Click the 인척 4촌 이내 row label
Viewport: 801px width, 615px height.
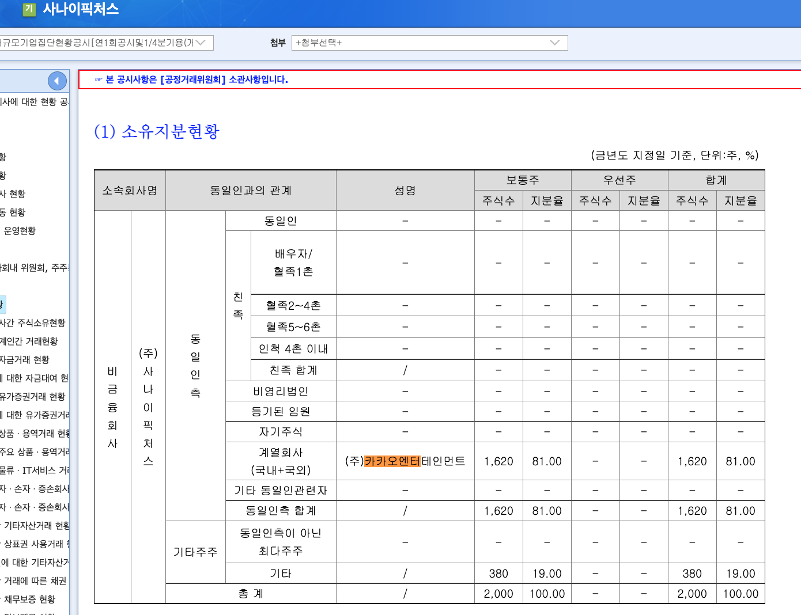click(x=293, y=349)
